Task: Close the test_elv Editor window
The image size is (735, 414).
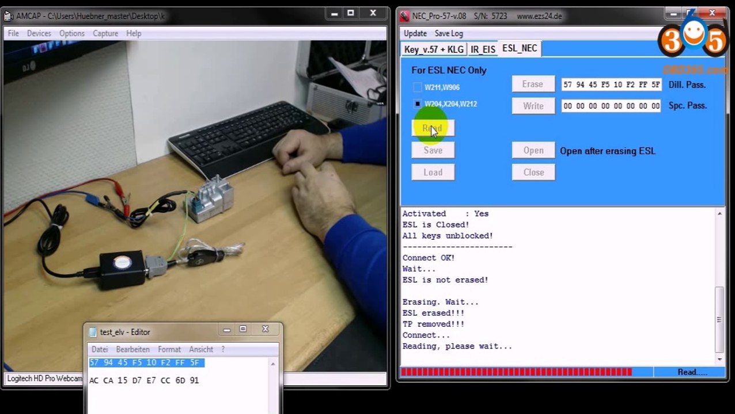Action: coord(266,329)
